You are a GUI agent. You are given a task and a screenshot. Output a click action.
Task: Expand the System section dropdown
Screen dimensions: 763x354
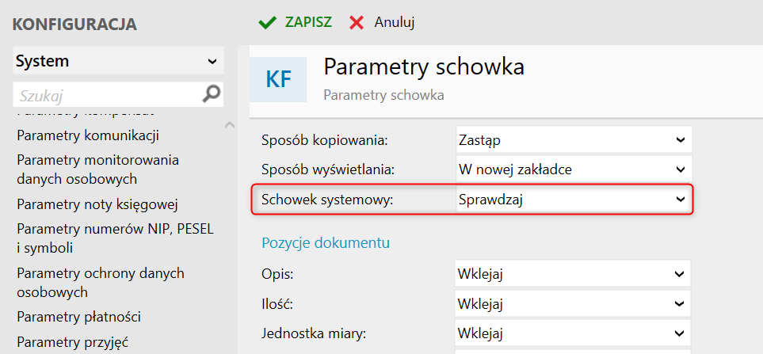point(212,61)
